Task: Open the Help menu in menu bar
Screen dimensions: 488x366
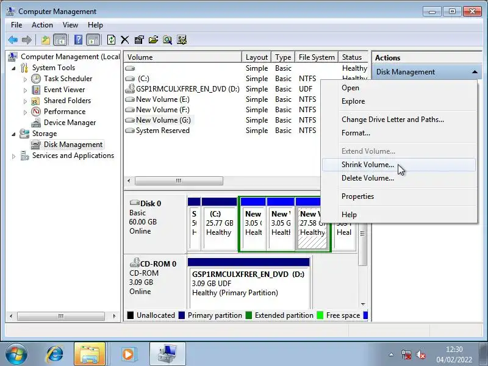Action: click(95, 25)
